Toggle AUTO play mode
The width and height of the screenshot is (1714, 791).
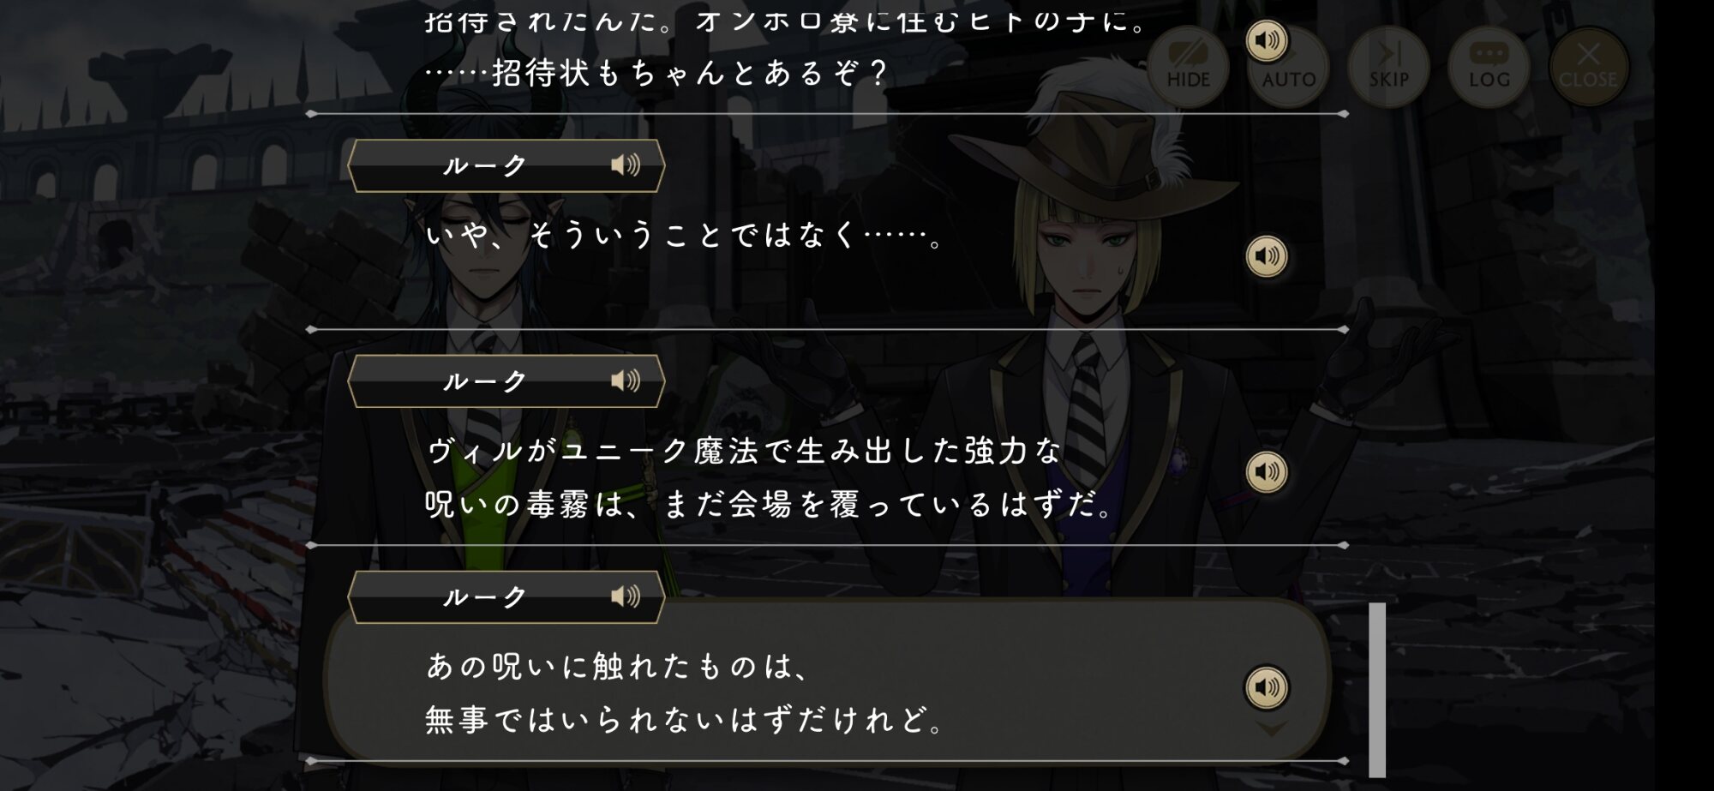click(x=1289, y=67)
